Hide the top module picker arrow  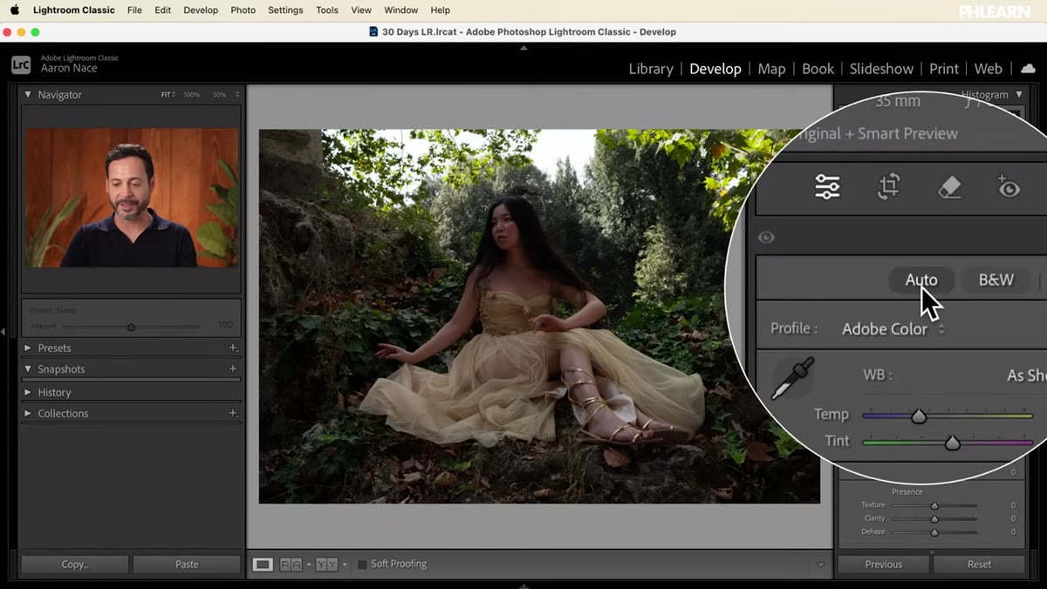[523, 48]
